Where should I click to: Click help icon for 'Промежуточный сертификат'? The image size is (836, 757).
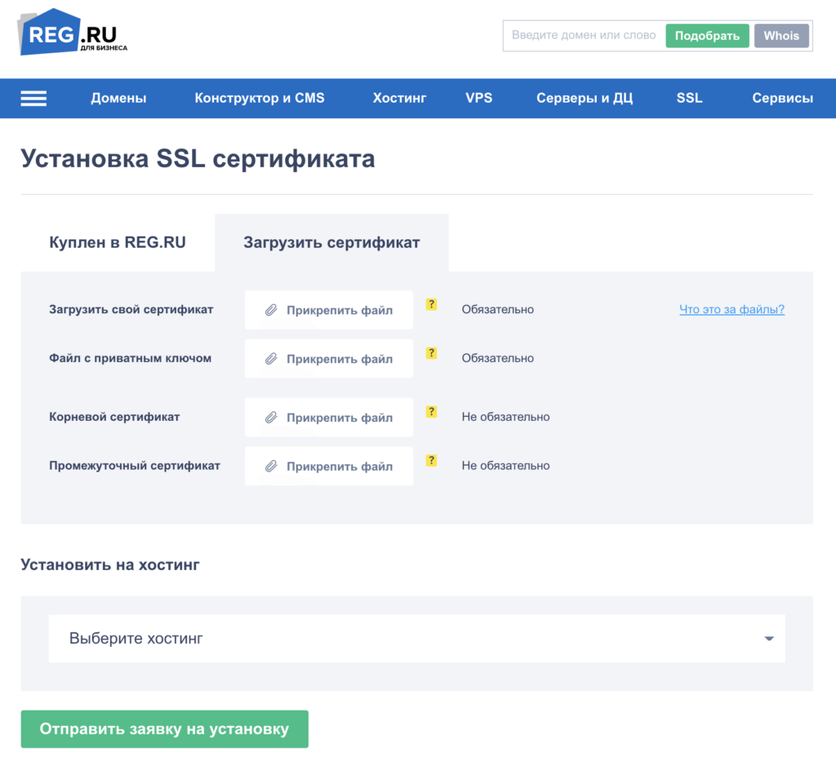[432, 461]
